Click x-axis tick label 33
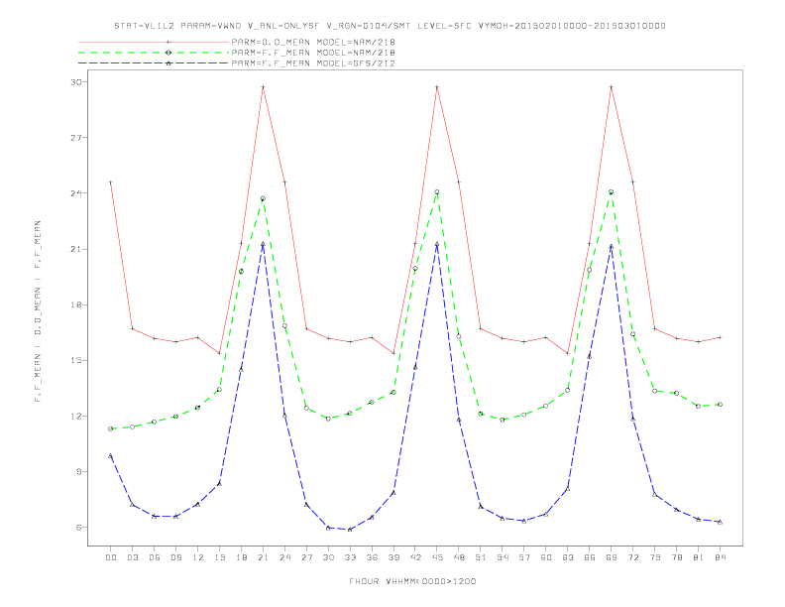The width and height of the screenshot is (785, 607). click(x=350, y=557)
